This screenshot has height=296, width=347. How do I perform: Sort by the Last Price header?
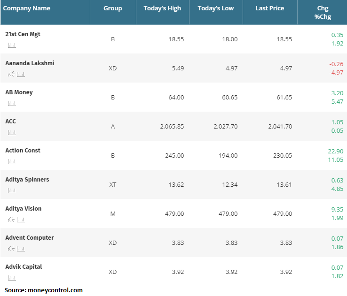(269, 8)
